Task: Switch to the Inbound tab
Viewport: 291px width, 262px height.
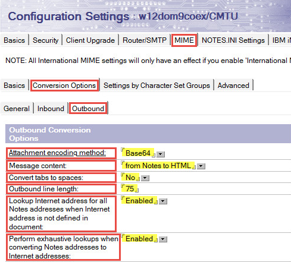Action: coord(51,109)
